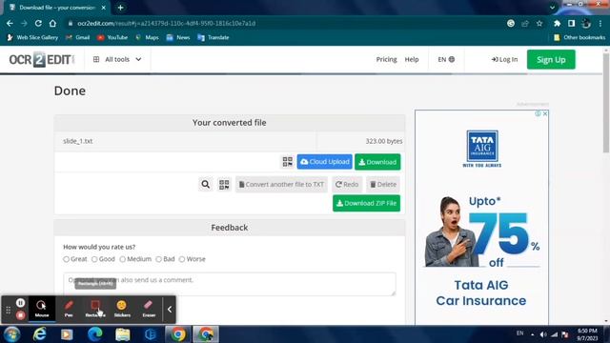Rate the service as Worse
Viewport: 610px width, 343px height.
point(182,259)
